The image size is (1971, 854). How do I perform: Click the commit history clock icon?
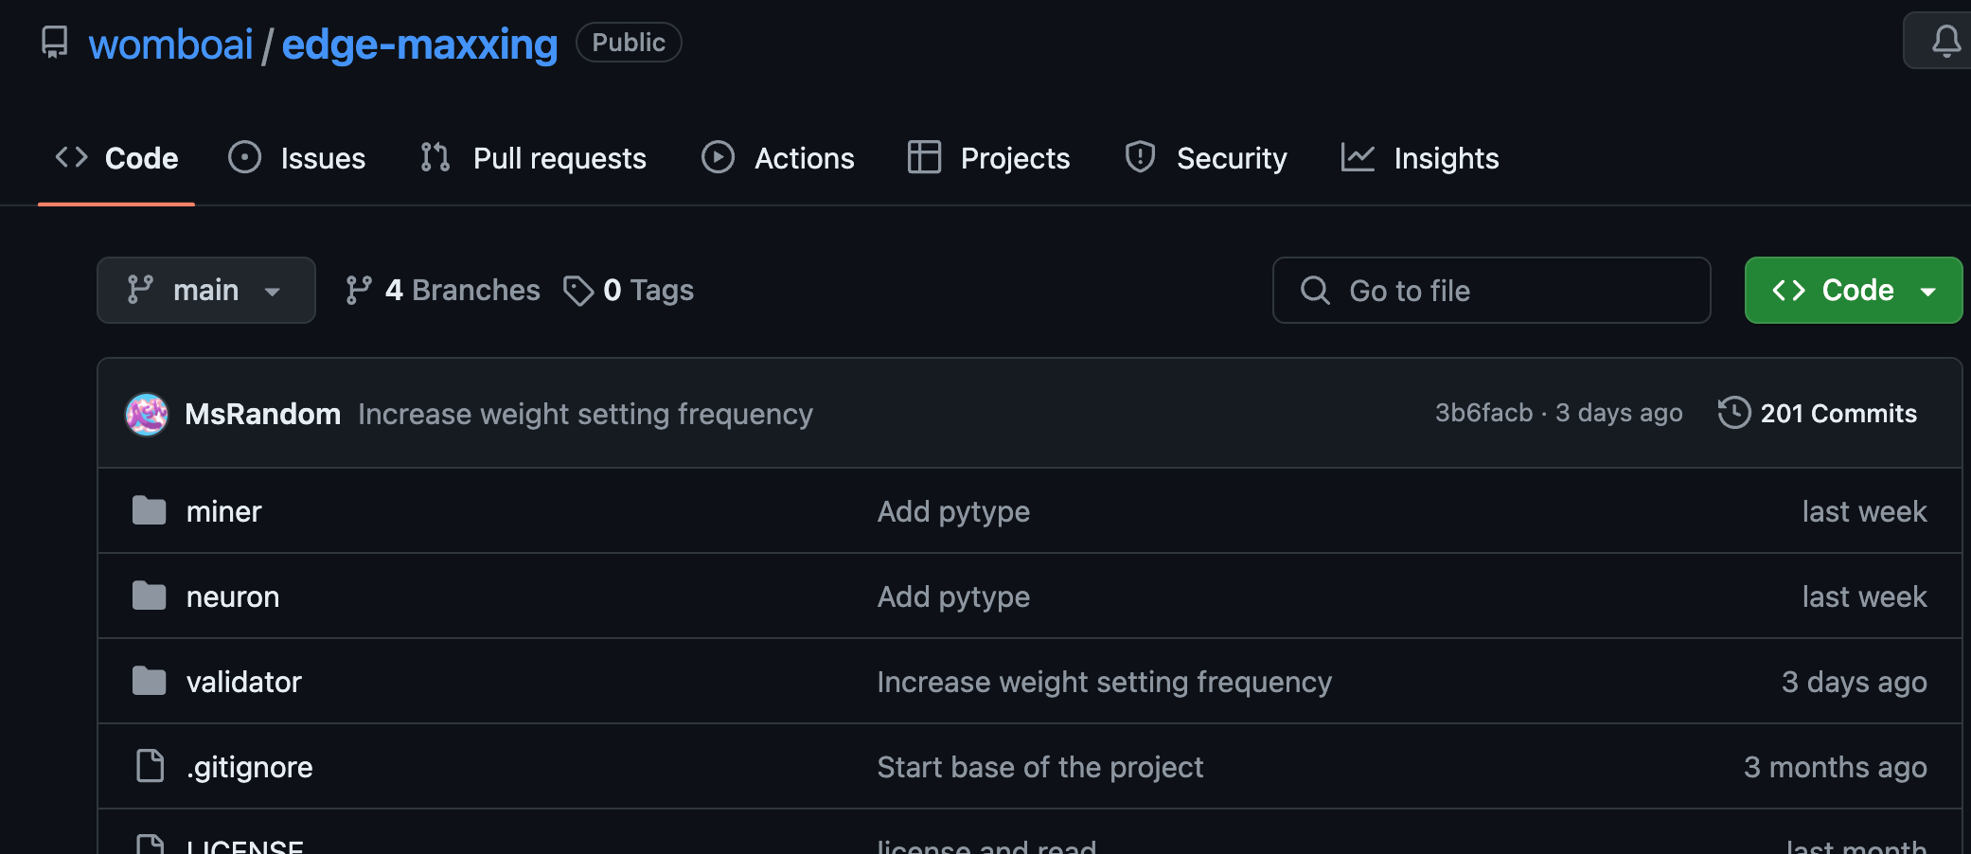pyautogui.click(x=1733, y=413)
